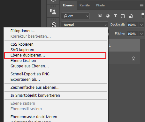Select the type layer filter icon

point(116,16)
